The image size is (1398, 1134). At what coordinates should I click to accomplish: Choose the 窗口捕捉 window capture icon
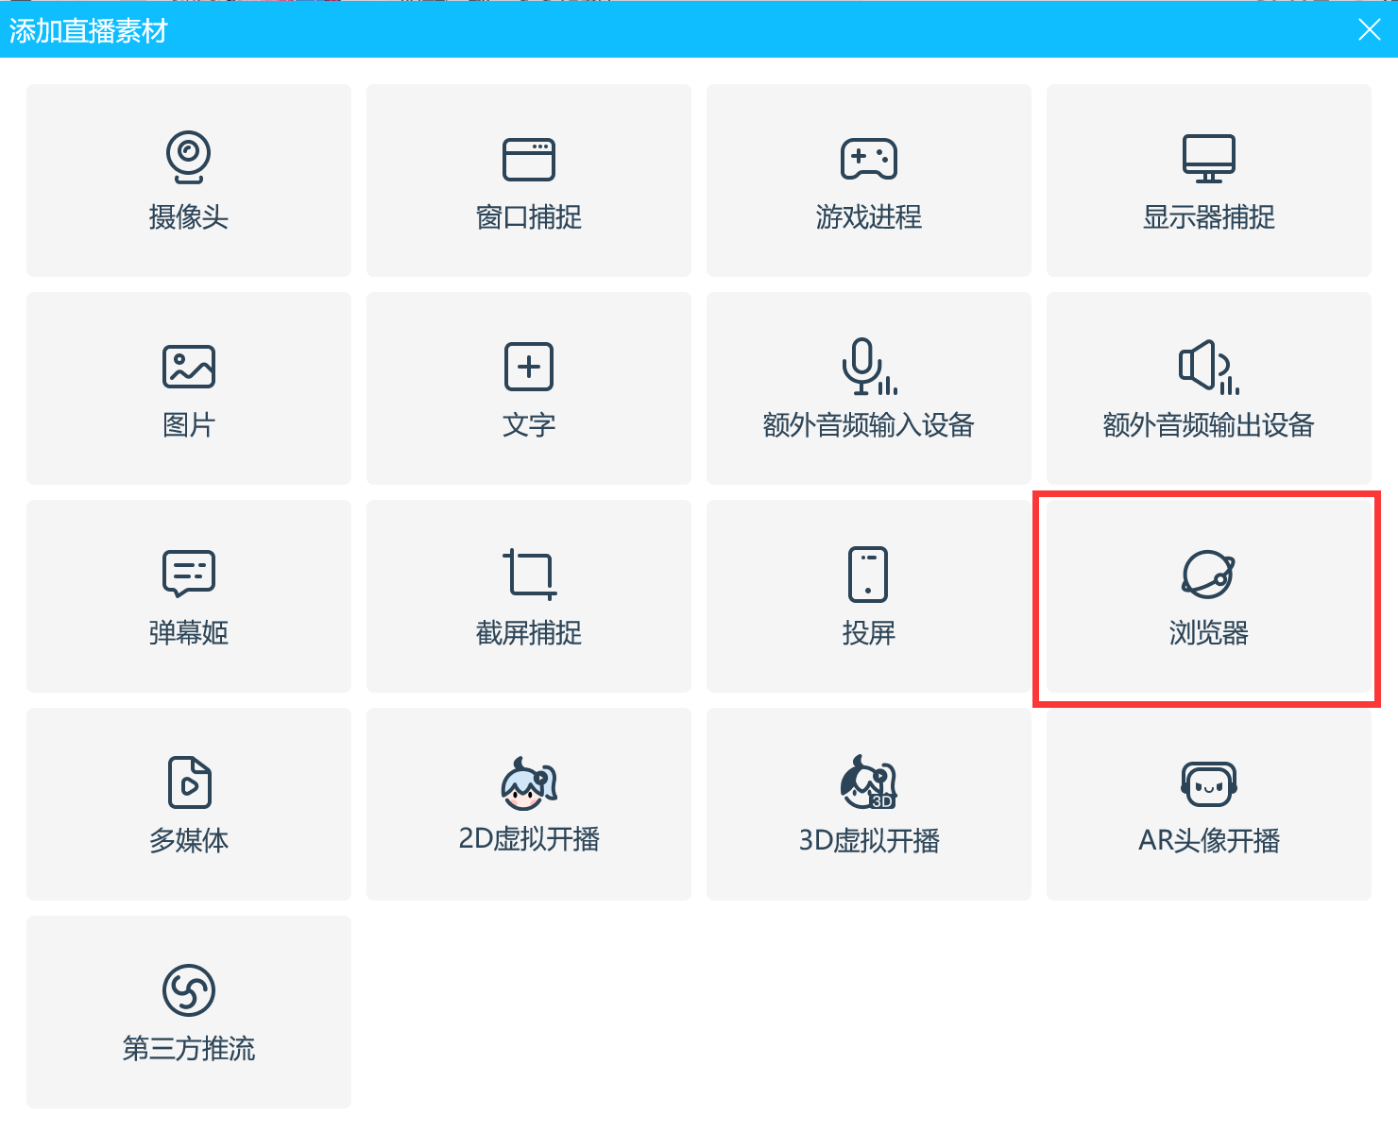point(529,159)
